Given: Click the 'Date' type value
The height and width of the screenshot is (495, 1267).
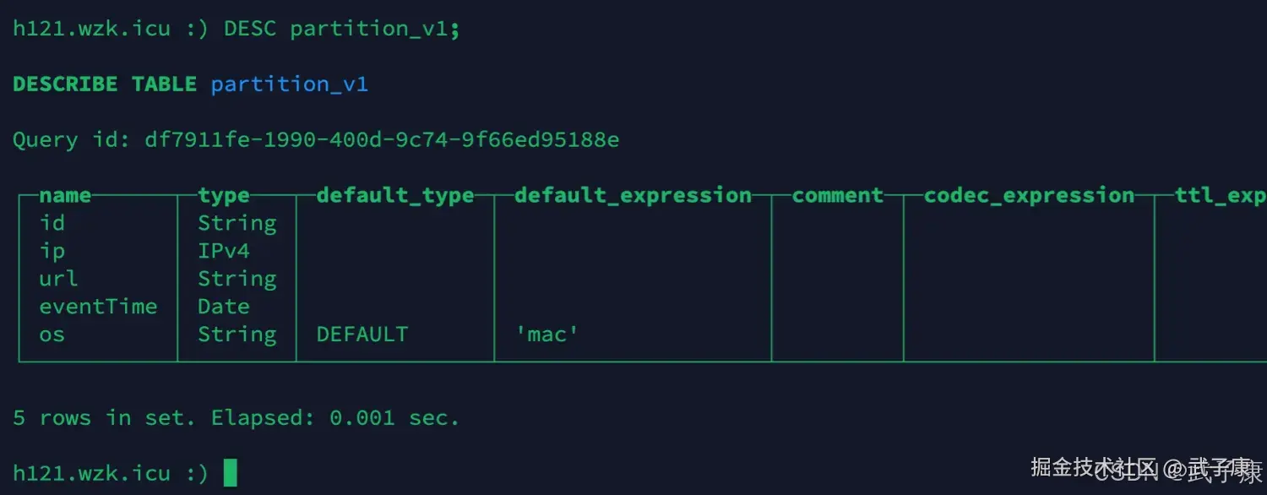Looking at the screenshot, I should click(224, 307).
